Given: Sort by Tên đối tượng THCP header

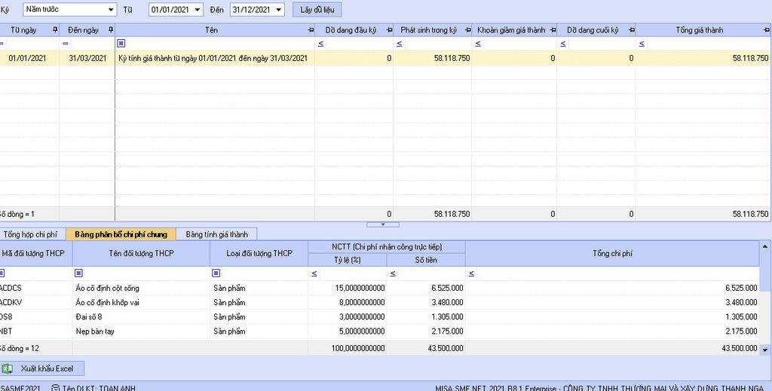Looking at the screenshot, I should [141, 253].
